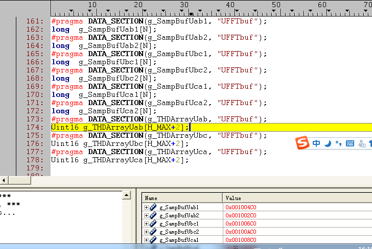
Task: Open the Sogou soft keyboard icon
Action: click(350, 143)
